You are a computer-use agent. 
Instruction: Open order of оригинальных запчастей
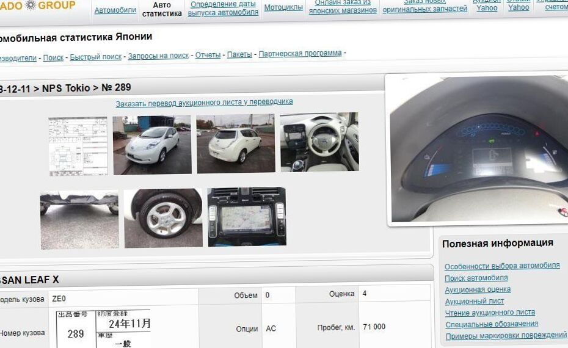tap(425, 6)
